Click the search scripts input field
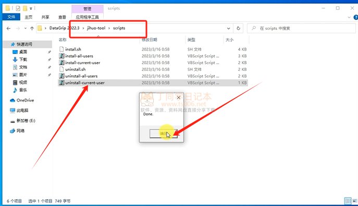Screen dimensions: 358x206 (x=301, y=28)
